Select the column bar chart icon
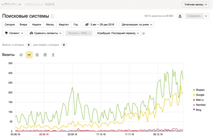This screenshot has height=139, width=213. pos(45,55)
